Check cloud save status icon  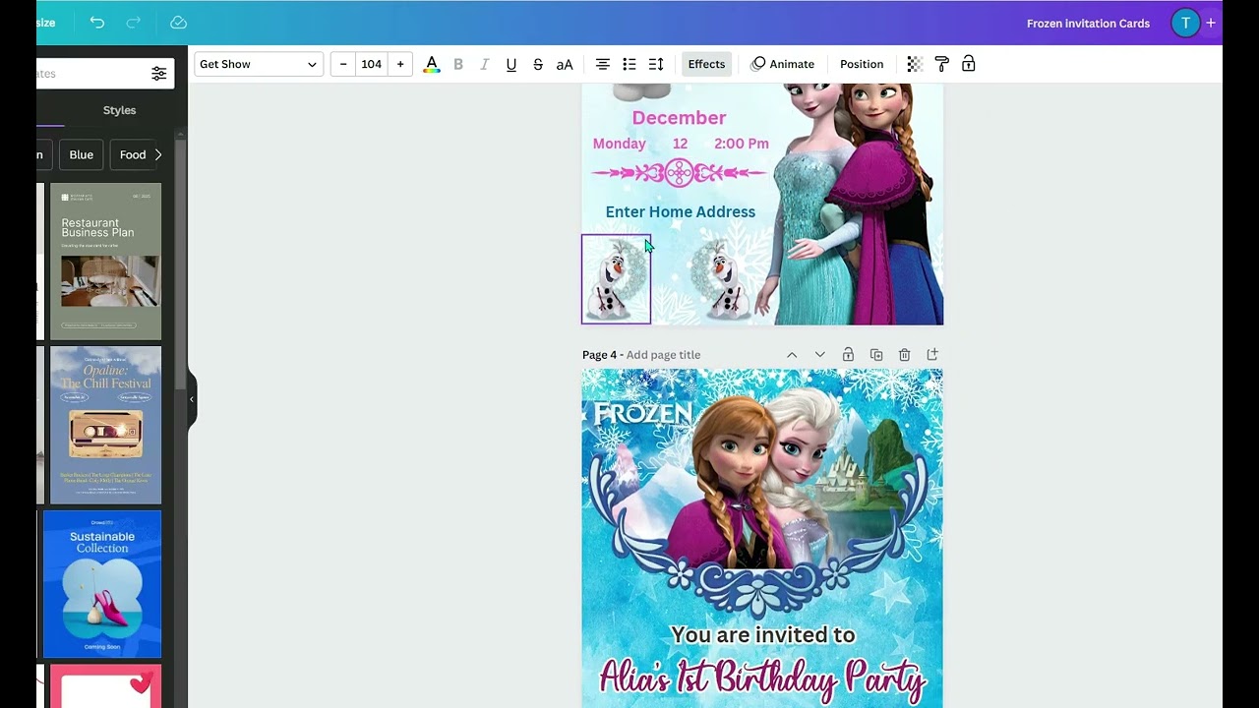(x=178, y=23)
